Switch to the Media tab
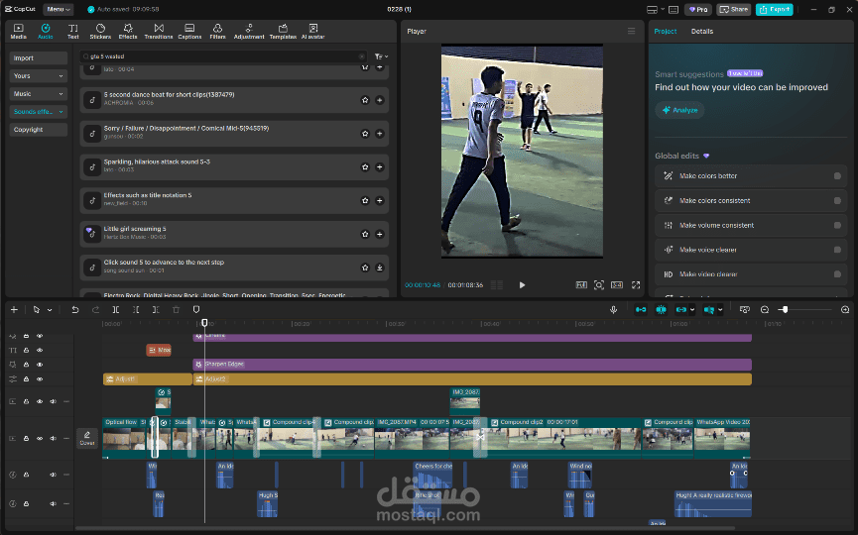 pyautogui.click(x=19, y=31)
